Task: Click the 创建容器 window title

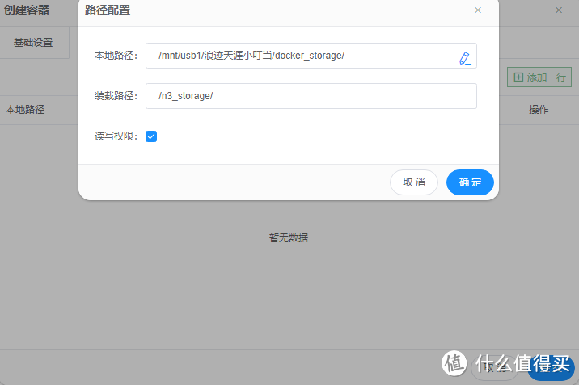Action: coord(27,10)
